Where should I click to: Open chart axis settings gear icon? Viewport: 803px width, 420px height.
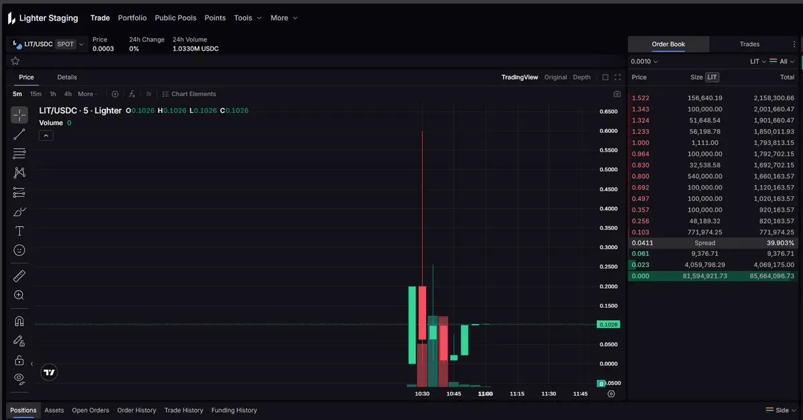611,394
